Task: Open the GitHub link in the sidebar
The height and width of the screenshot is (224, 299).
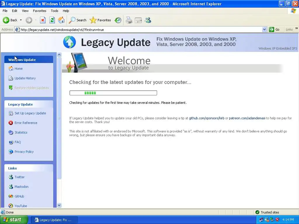Action: [x=19, y=196]
